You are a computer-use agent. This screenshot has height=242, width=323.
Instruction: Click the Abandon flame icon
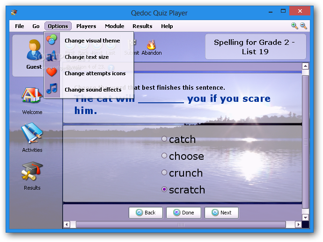[151, 44]
